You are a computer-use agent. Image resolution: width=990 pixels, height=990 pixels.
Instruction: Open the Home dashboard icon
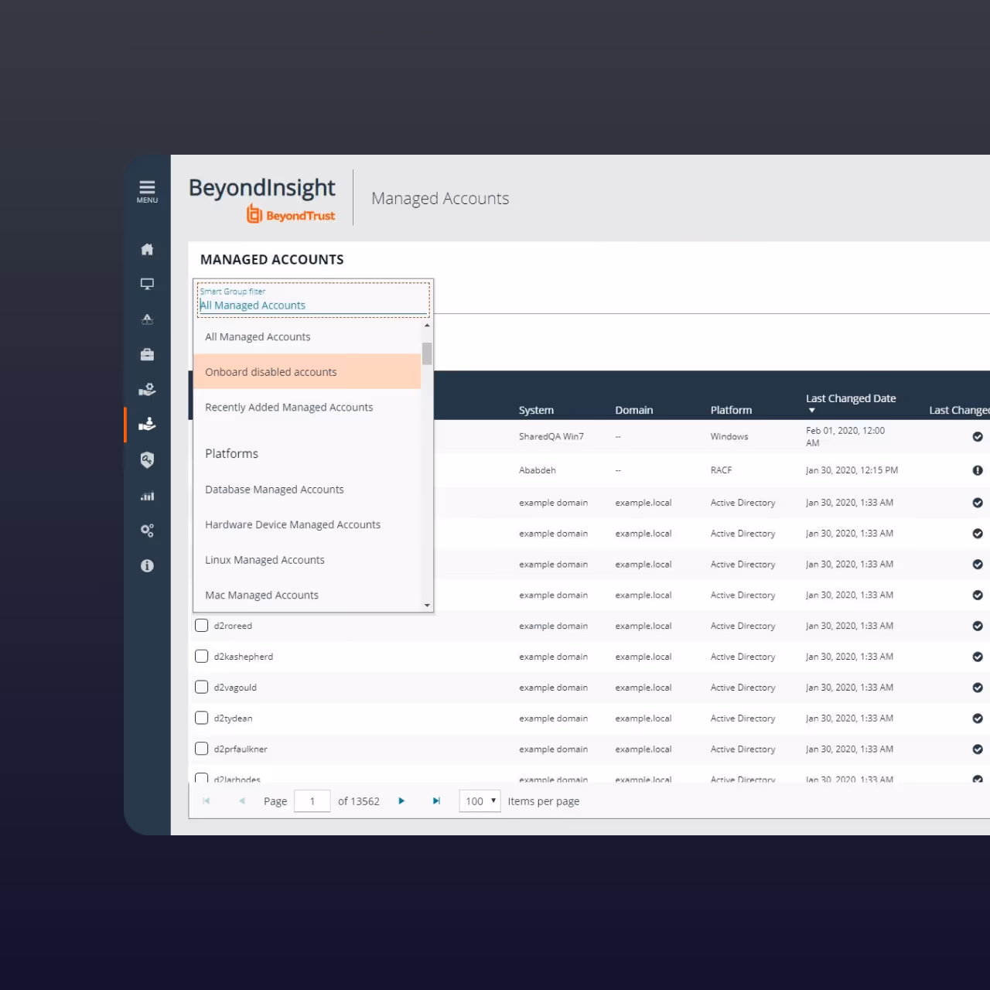pos(147,249)
